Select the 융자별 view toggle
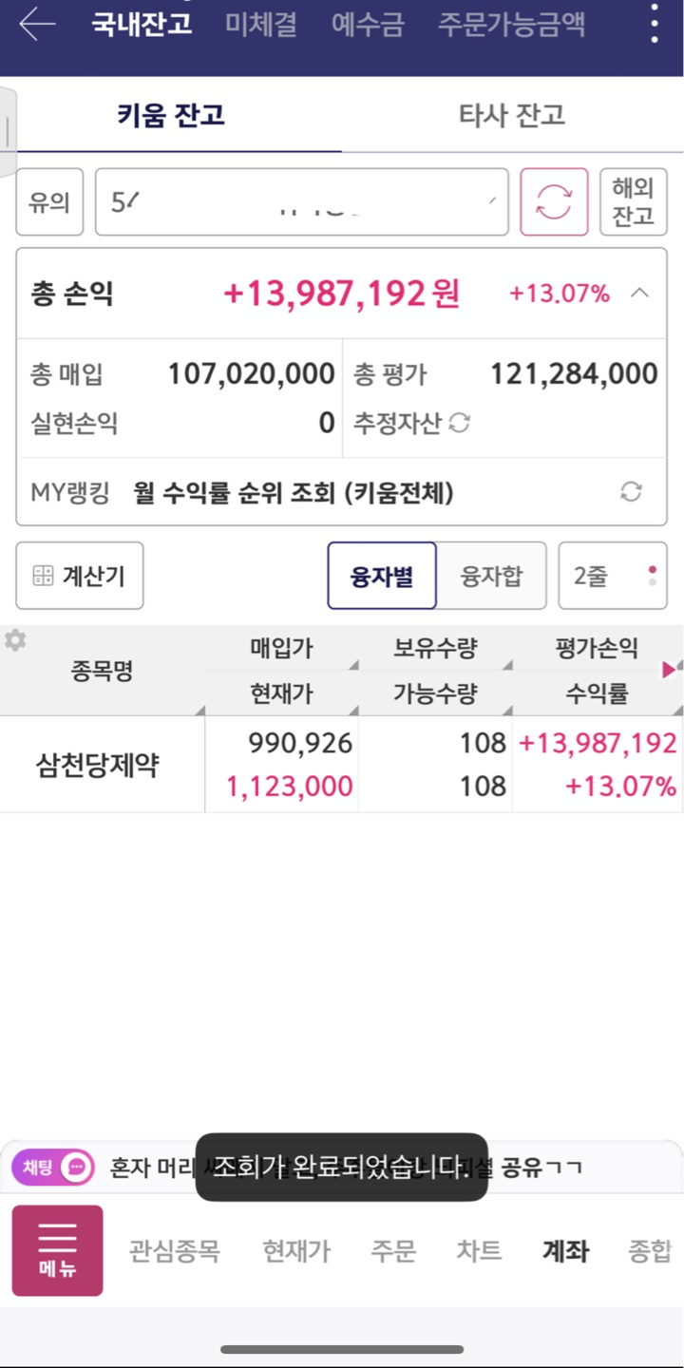This screenshot has height=1368, width=684. coord(382,576)
